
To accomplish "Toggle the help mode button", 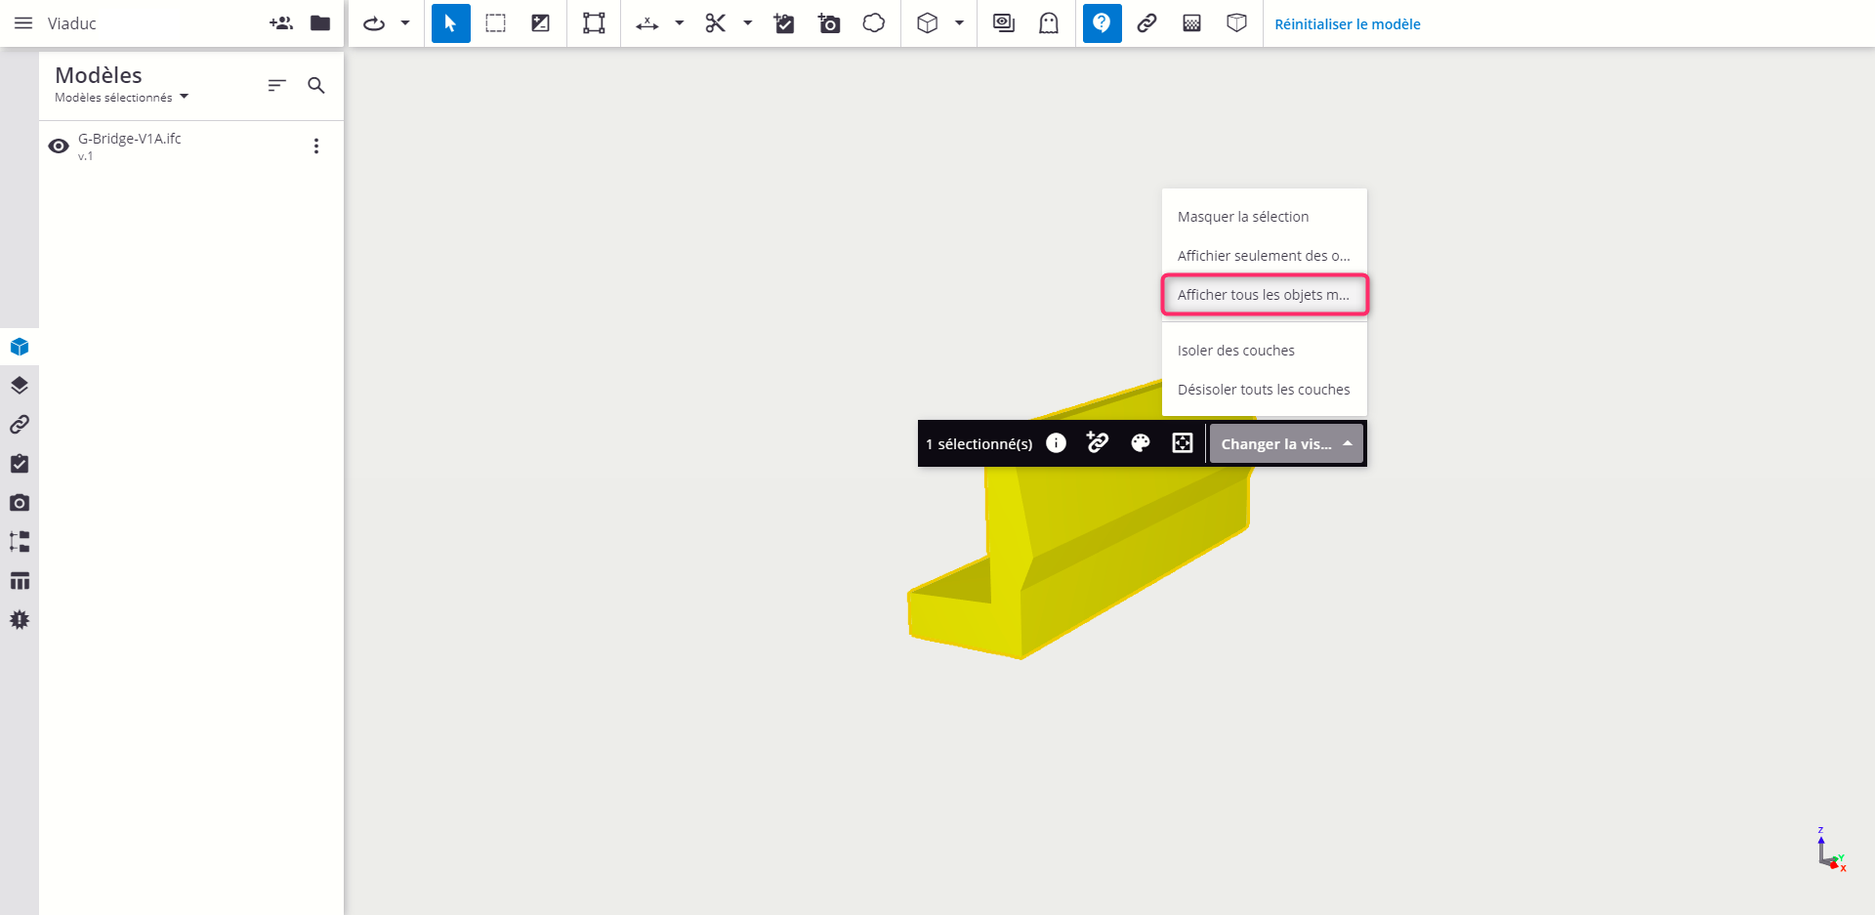I will point(1102,22).
